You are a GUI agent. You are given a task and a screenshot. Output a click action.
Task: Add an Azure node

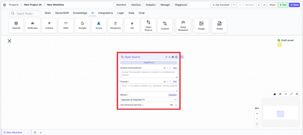[x=99, y=26]
